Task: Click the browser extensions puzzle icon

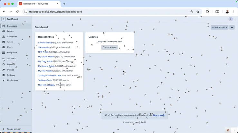Action: point(207,12)
